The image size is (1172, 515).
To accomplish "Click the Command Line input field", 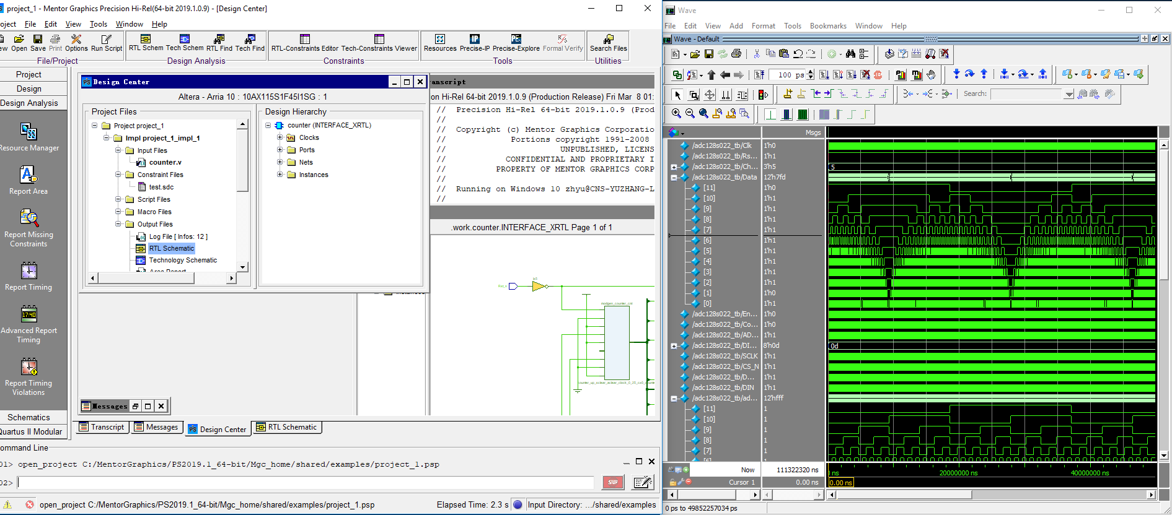I will click(x=306, y=483).
